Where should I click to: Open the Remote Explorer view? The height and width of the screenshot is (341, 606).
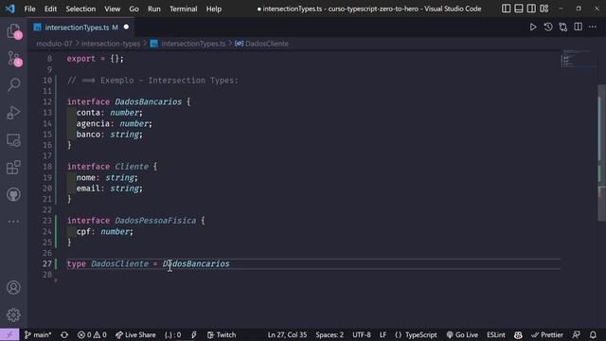pyautogui.click(x=13, y=140)
